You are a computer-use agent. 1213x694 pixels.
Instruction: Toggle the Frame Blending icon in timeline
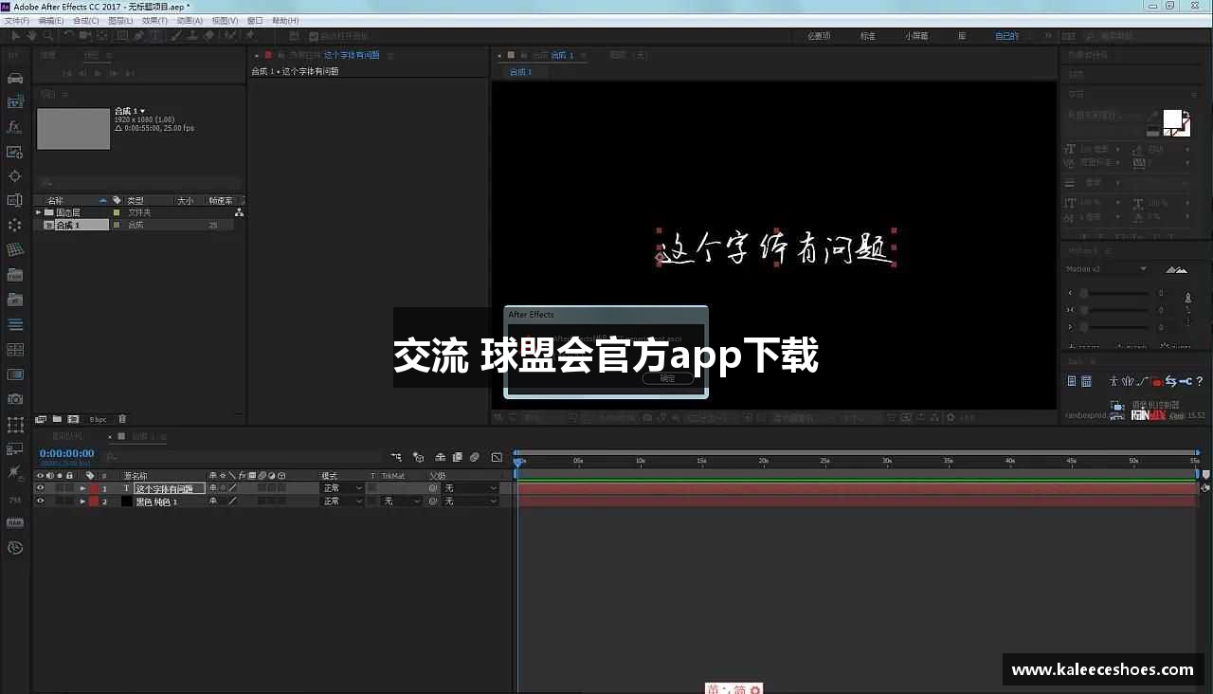tap(457, 457)
